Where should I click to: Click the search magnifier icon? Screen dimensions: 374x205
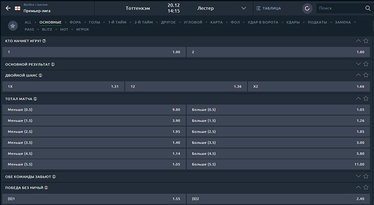coord(368,8)
